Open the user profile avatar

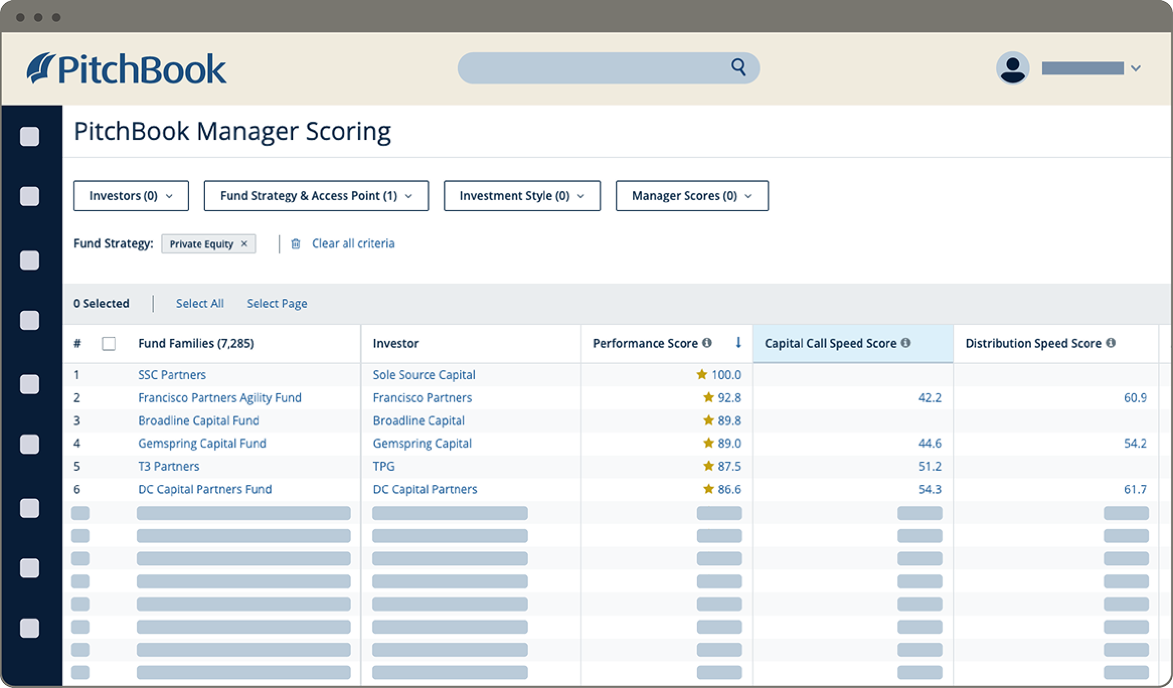click(x=1012, y=68)
